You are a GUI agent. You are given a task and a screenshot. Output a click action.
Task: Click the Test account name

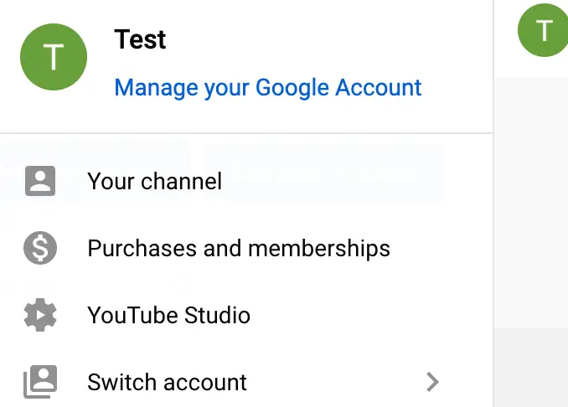140,39
